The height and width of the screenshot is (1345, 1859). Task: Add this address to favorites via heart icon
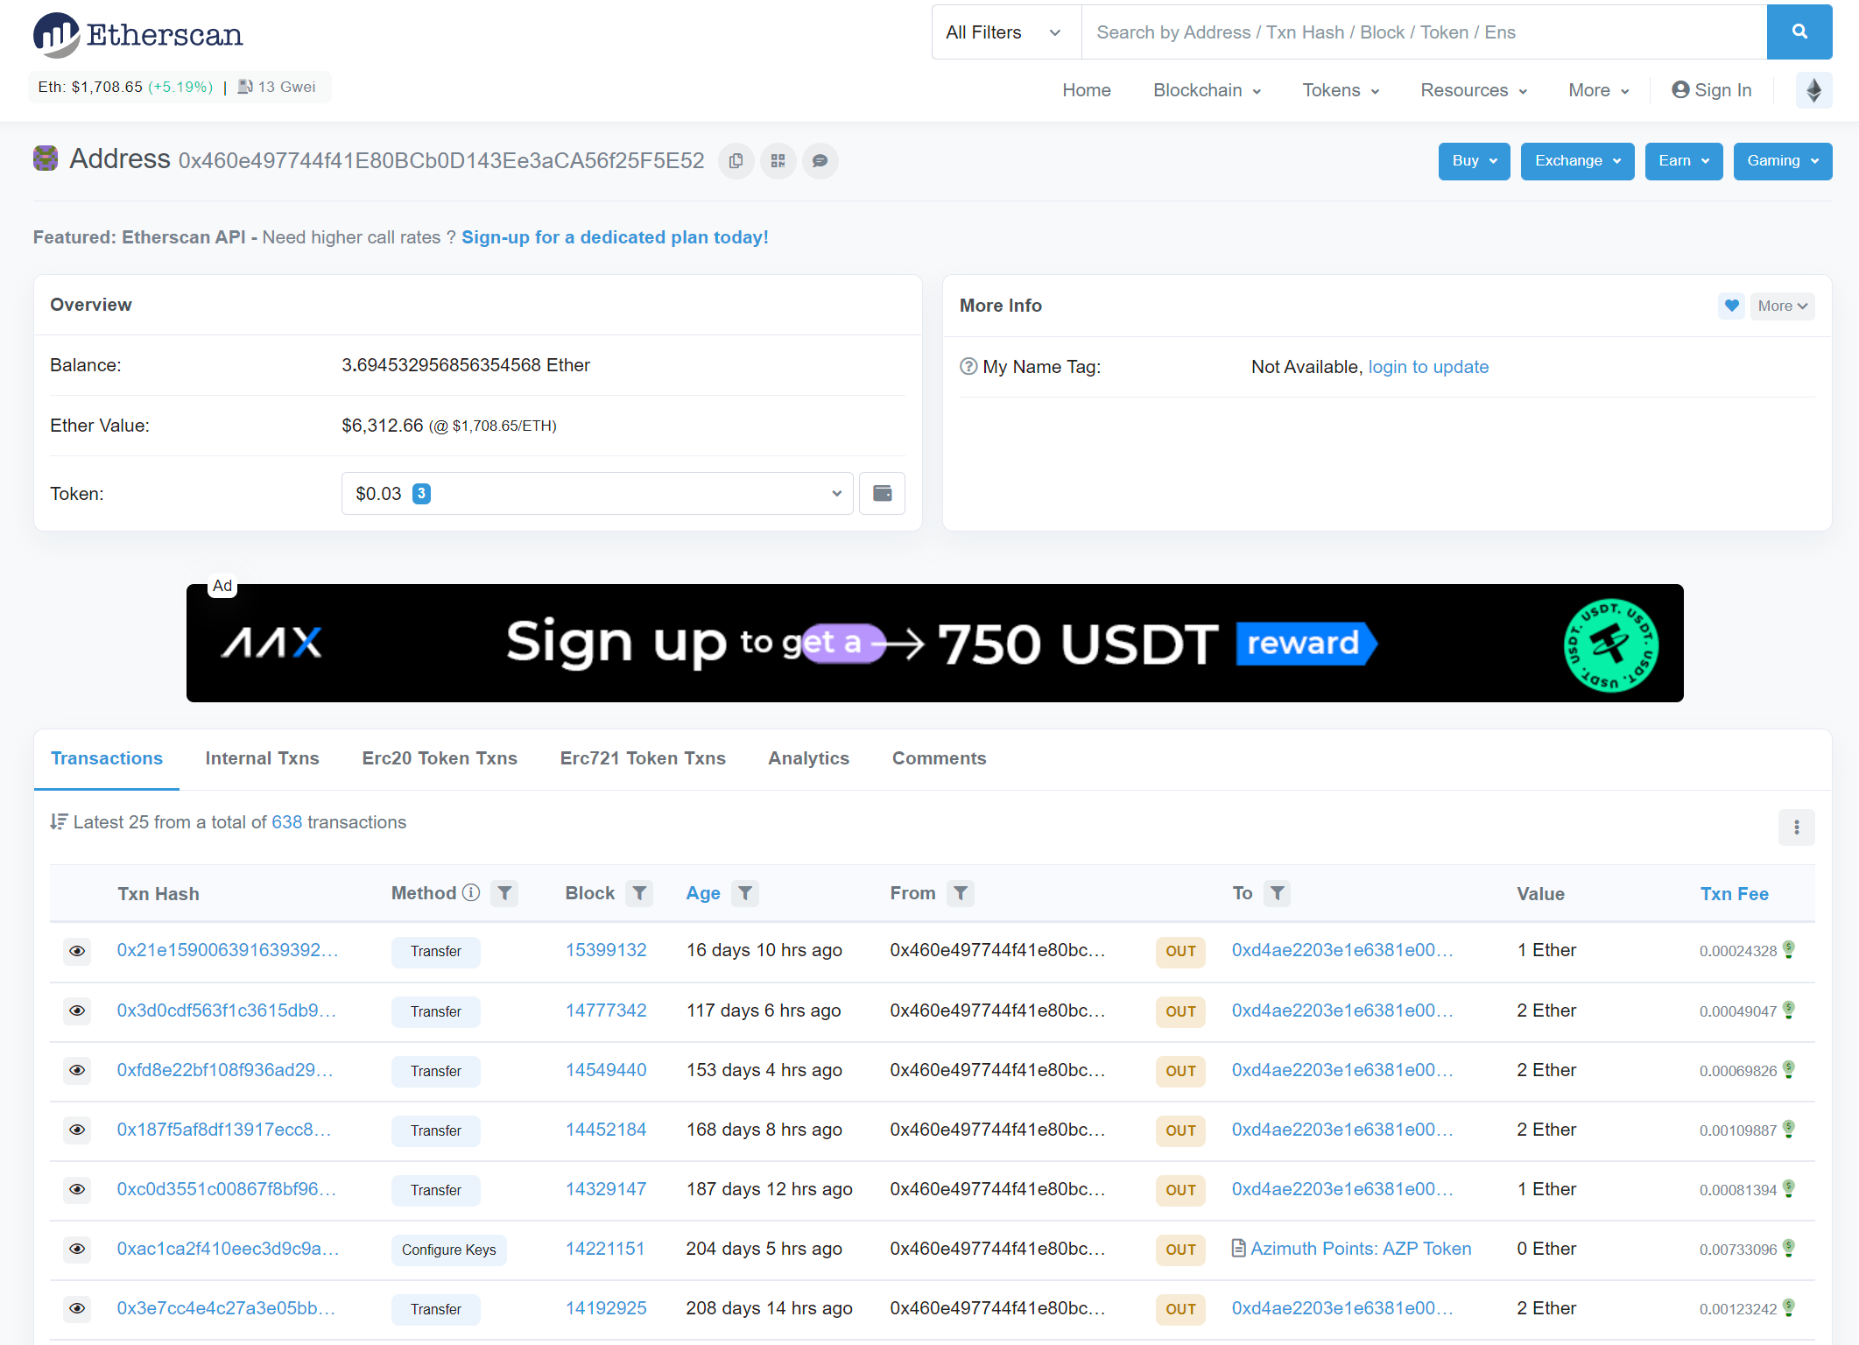tap(1731, 306)
